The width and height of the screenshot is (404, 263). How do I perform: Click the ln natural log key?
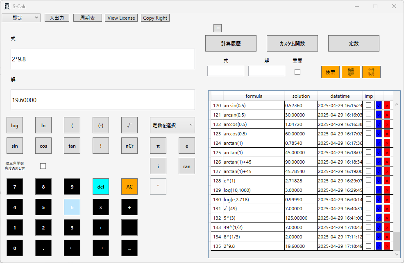tap(43, 125)
